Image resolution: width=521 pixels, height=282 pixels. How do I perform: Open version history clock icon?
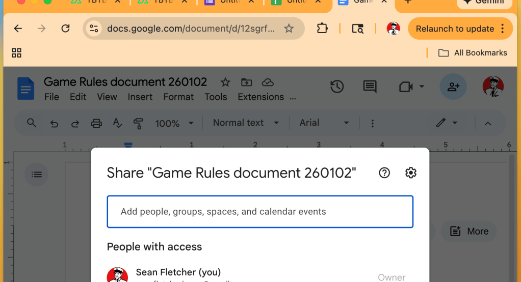point(336,87)
